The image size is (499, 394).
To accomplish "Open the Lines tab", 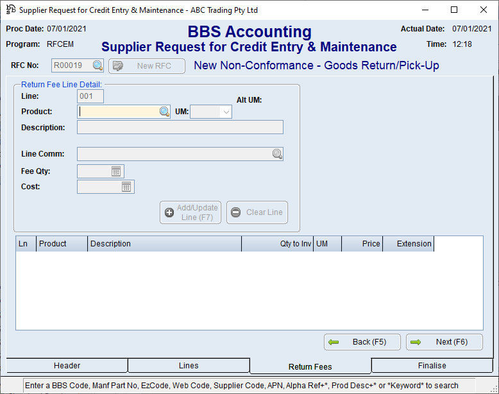I will click(x=189, y=366).
